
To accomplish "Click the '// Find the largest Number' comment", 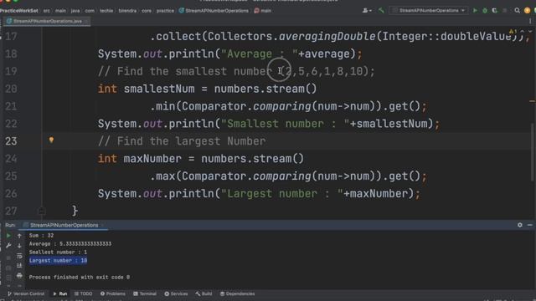I will [182, 141].
